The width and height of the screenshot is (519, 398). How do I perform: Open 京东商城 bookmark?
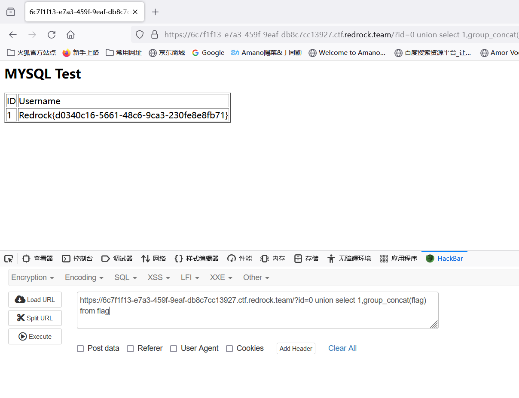click(x=167, y=53)
